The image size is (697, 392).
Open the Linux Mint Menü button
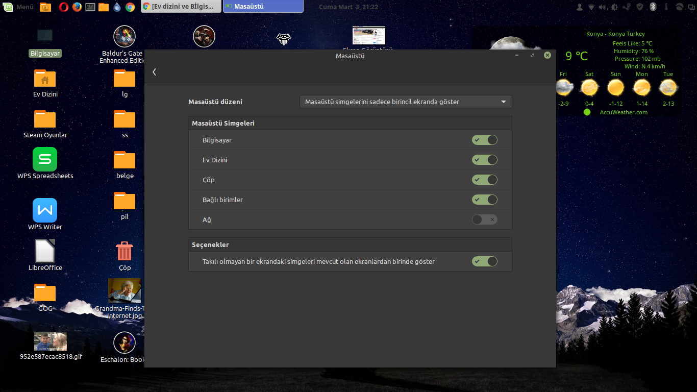[x=19, y=7]
